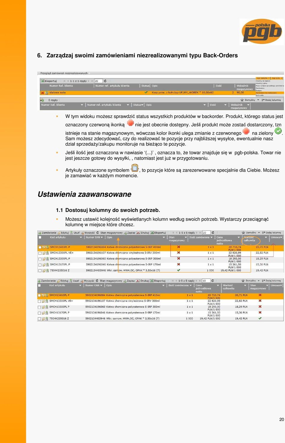Viewport: 285px width, 443px height.
Task: Click Drukuj PDF icon in the 10-rows grid toolbar
Action: [x=137, y=281]
